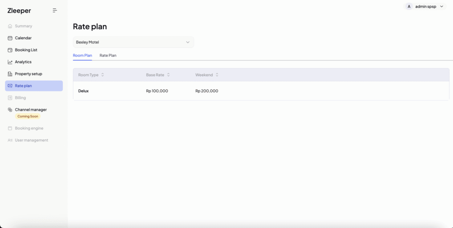This screenshot has height=228, width=453.
Task: Click the Billing icon in sidebar
Action: (10, 97)
